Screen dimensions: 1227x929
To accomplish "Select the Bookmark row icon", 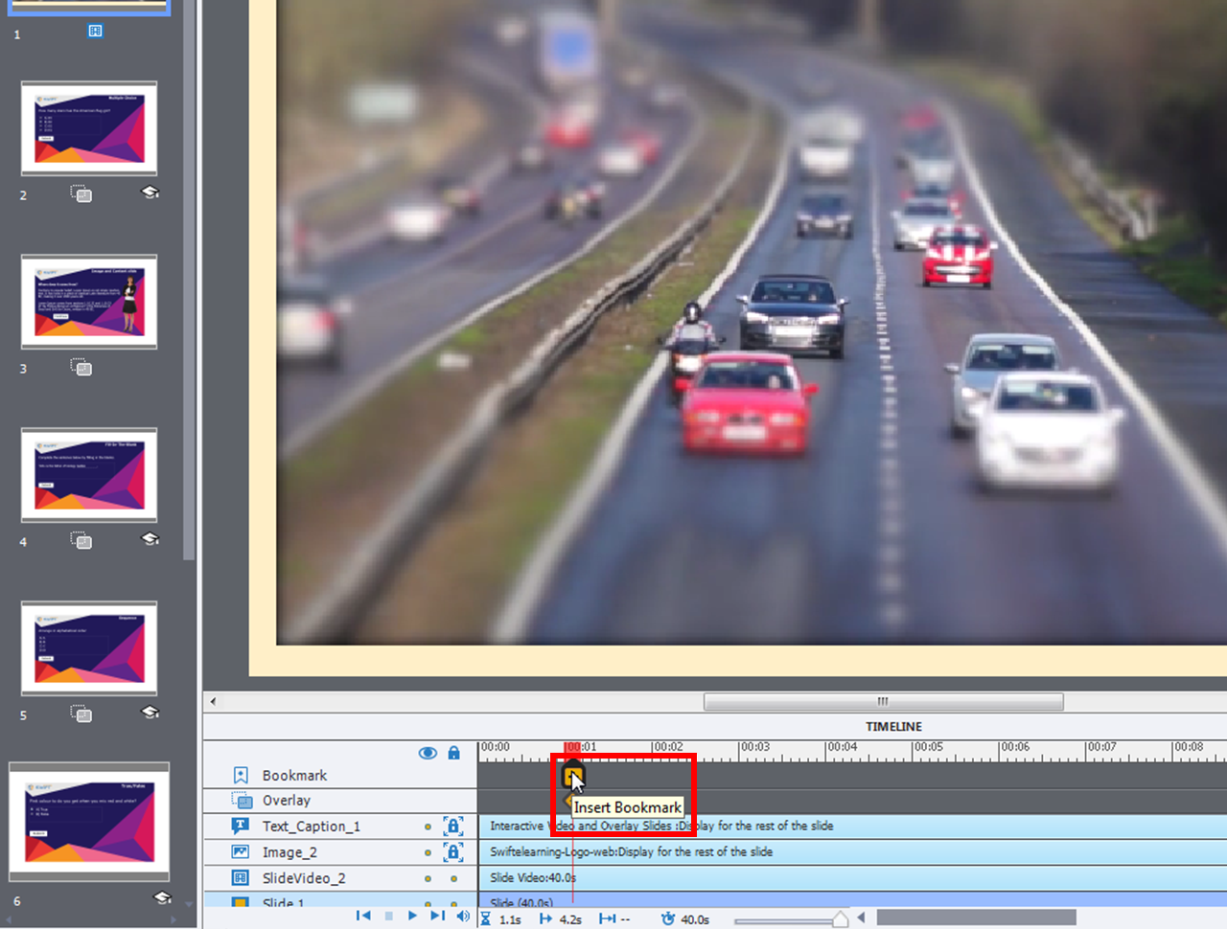I will pyautogui.click(x=241, y=775).
